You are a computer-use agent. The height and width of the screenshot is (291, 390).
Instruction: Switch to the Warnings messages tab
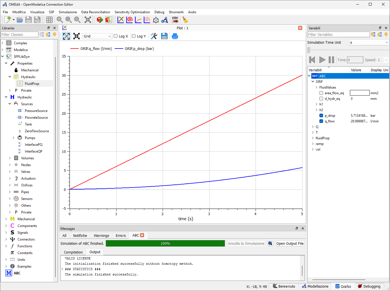click(101, 235)
